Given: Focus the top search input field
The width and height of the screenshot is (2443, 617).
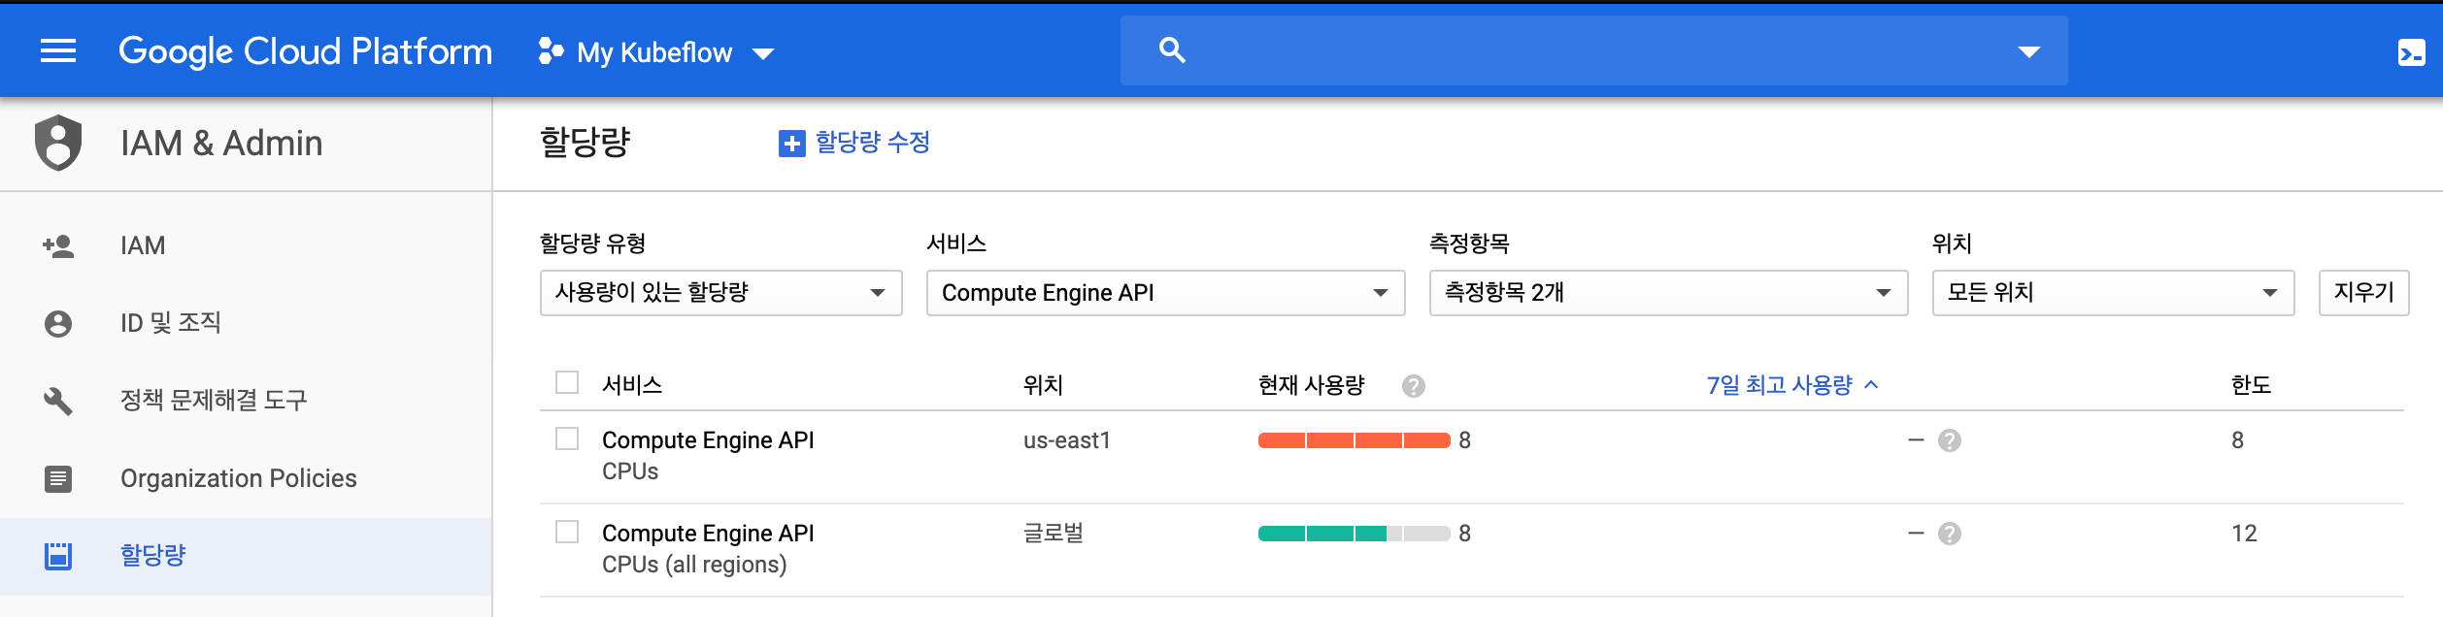Looking at the screenshot, I should [x=1594, y=50].
